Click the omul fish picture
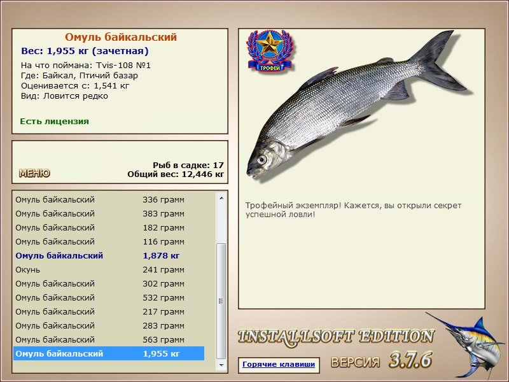Image resolution: width=509 pixels, height=382 pixels. coord(356,104)
